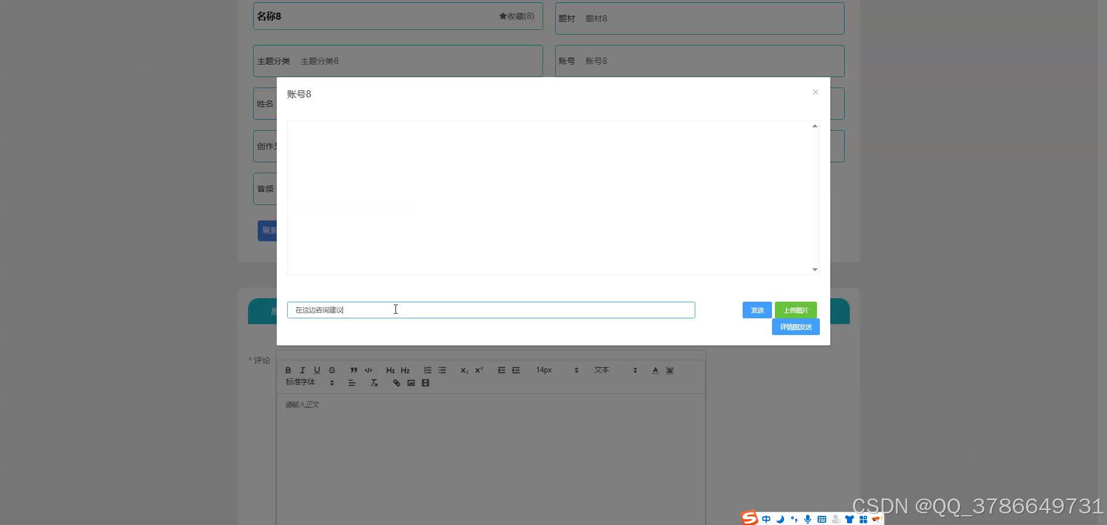Image resolution: width=1107 pixels, height=525 pixels.
Task: Click the 上传图片 upload image button
Action: 796,310
